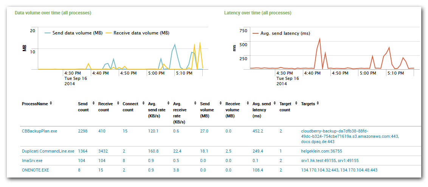
Task: Click avg send latency value 108.4
Action: [x=258, y=170]
